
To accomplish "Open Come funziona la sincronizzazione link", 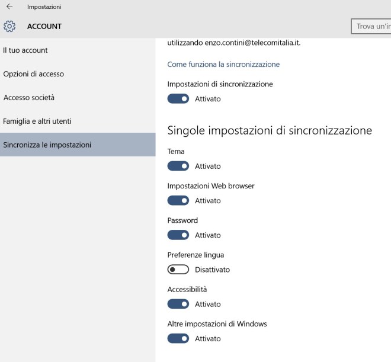I will [223, 64].
